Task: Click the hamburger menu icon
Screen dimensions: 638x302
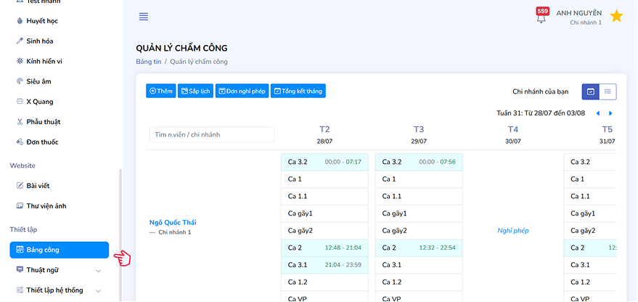Action: point(144,17)
